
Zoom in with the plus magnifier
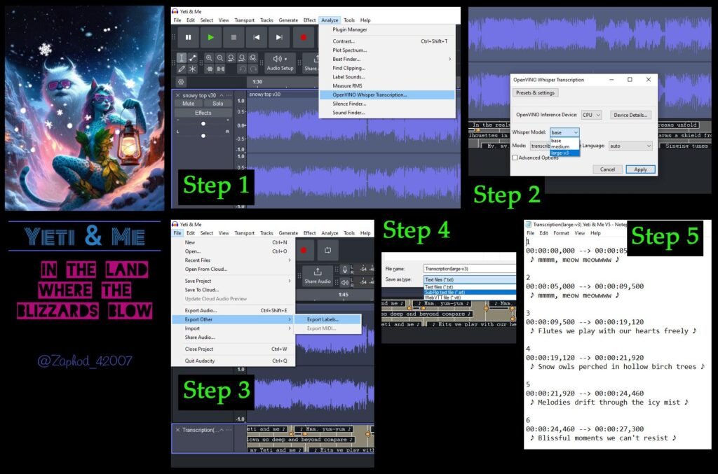coord(209,58)
